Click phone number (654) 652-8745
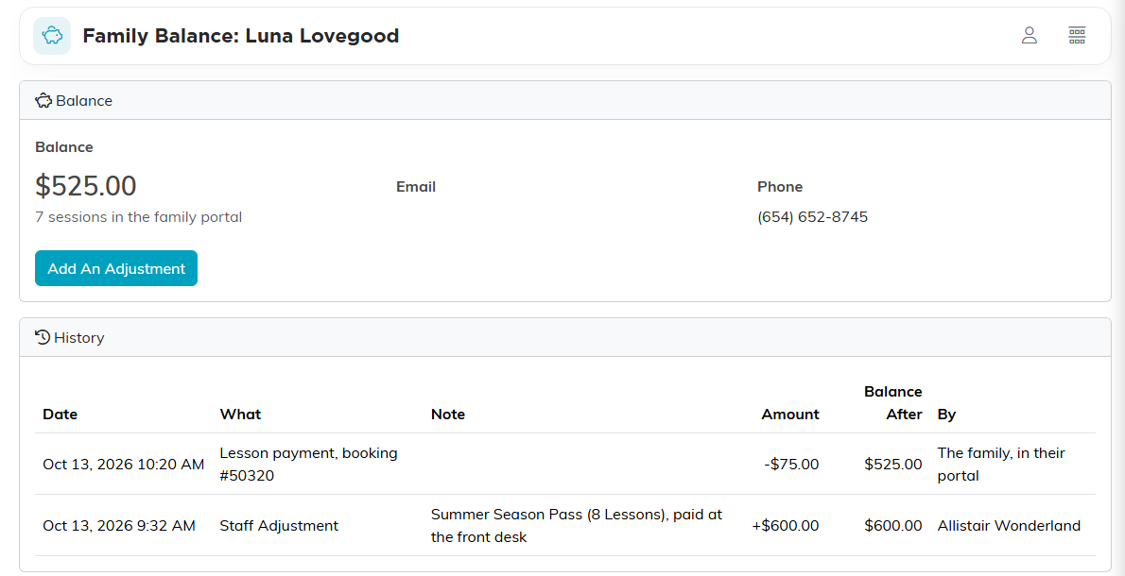The image size is (1125, 576). 813,217
